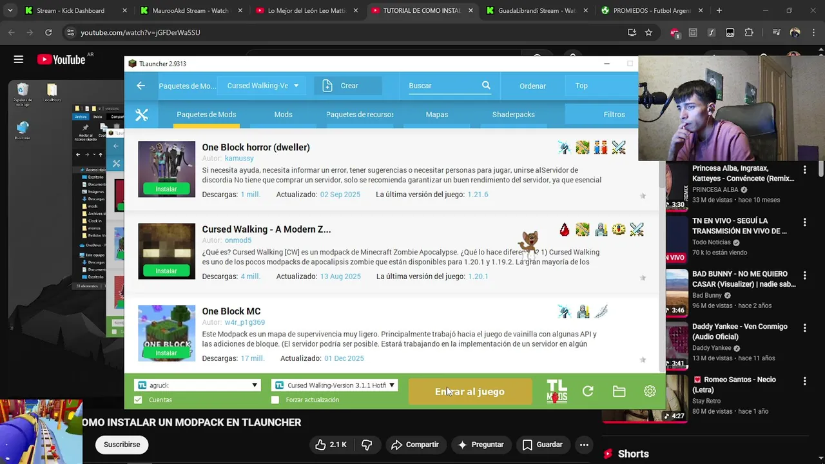This screenshot has height=464, width=825.
Task: Favorite One Block MC with its star
Action: 643,360
